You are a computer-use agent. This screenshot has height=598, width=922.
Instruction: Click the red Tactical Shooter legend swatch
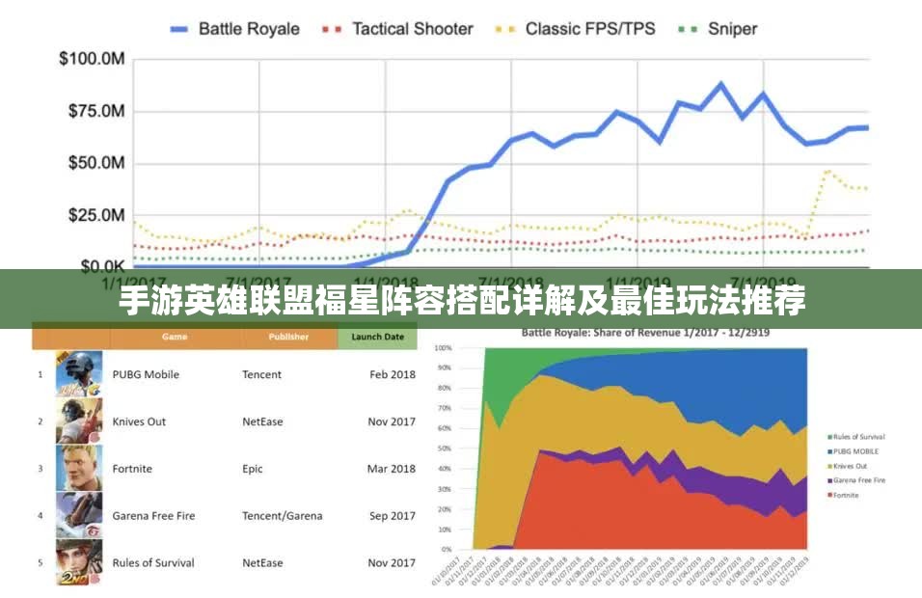point(332,29)
